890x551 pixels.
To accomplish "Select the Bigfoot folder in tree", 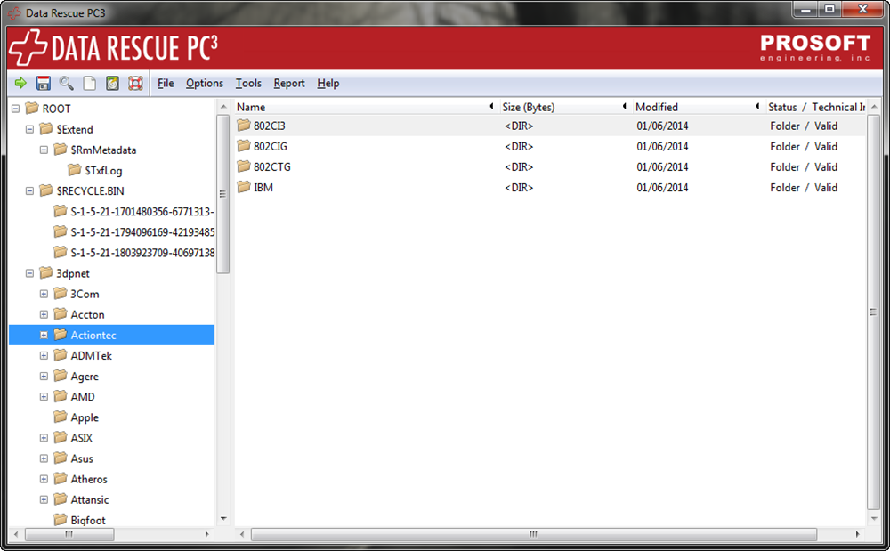I will pyautogui.click(x=79, y=520).
